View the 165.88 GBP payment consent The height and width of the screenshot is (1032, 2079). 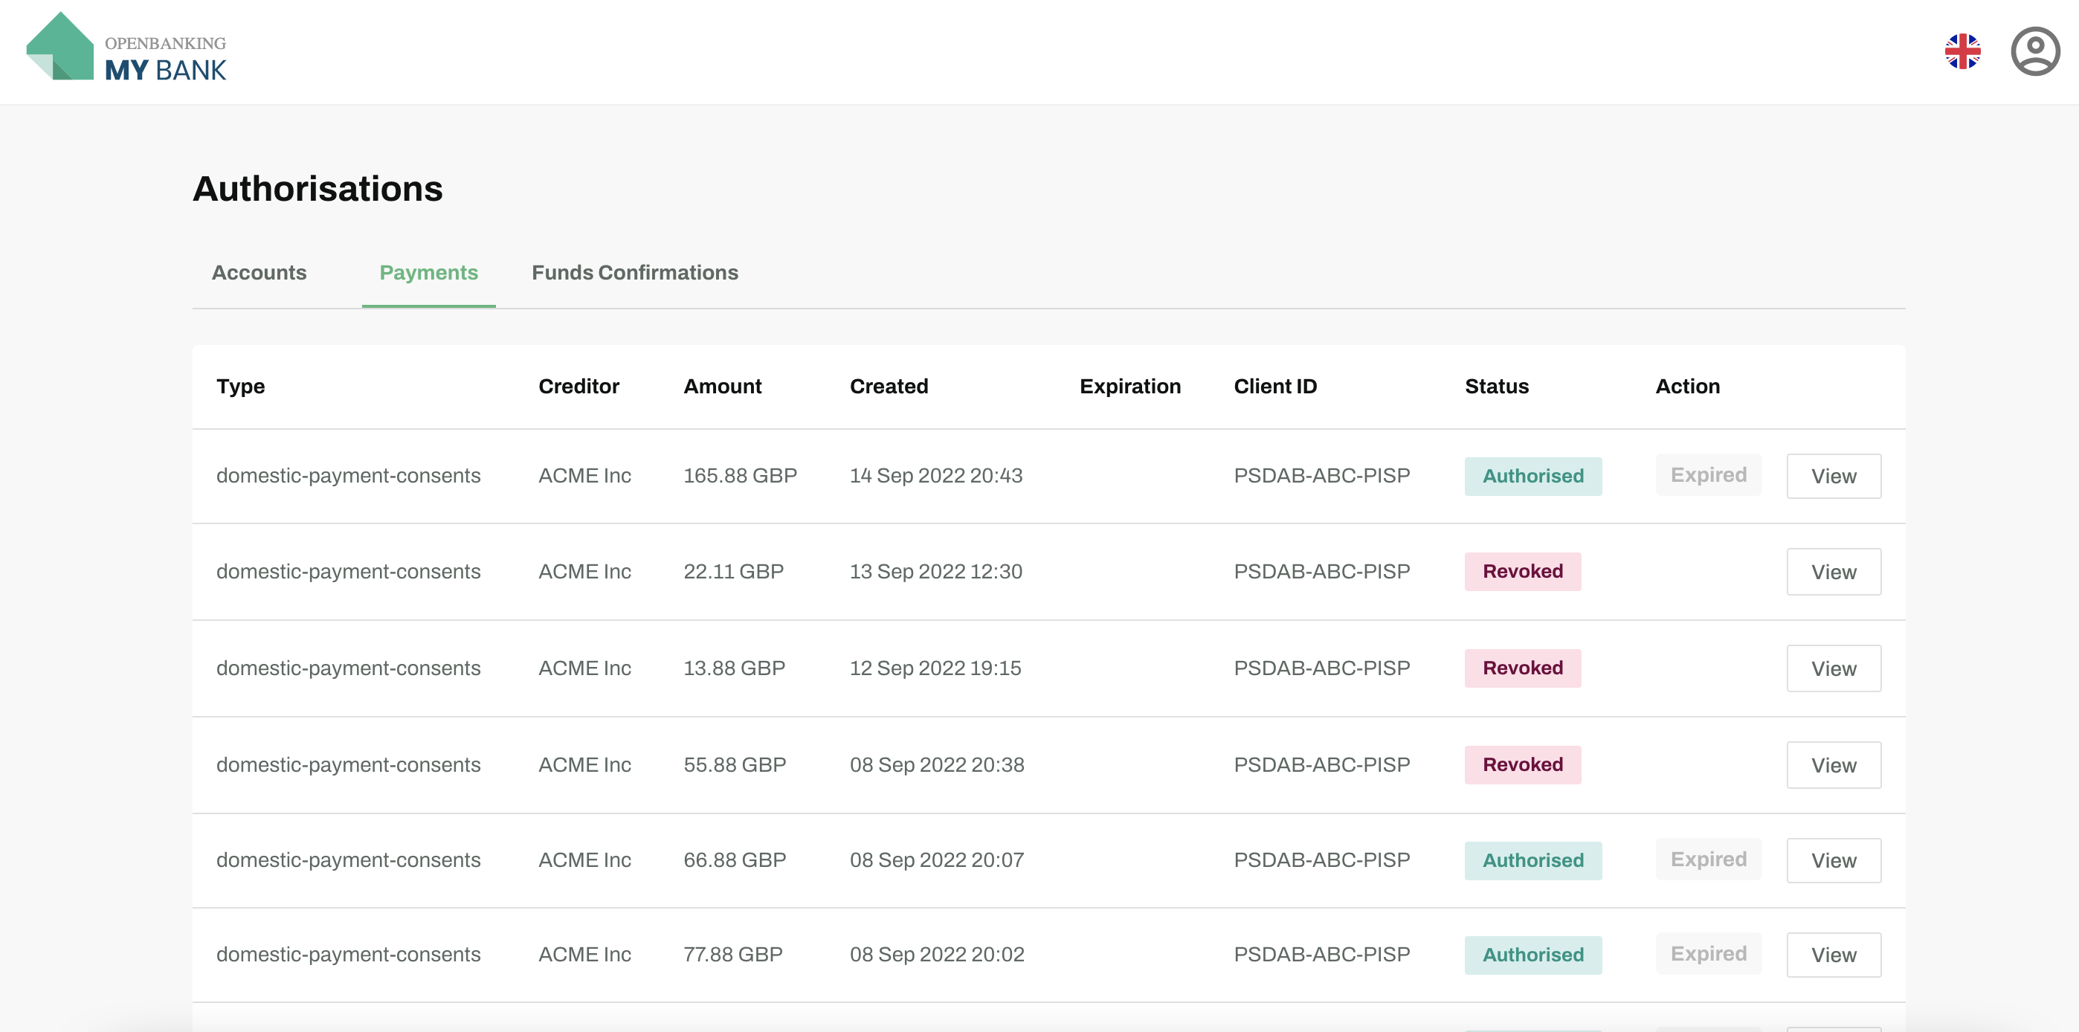[1834, 475]
